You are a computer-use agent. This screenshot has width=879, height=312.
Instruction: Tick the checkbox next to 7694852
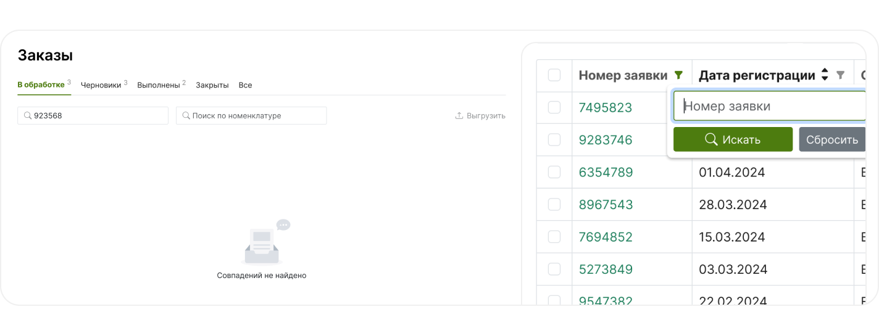554,237
